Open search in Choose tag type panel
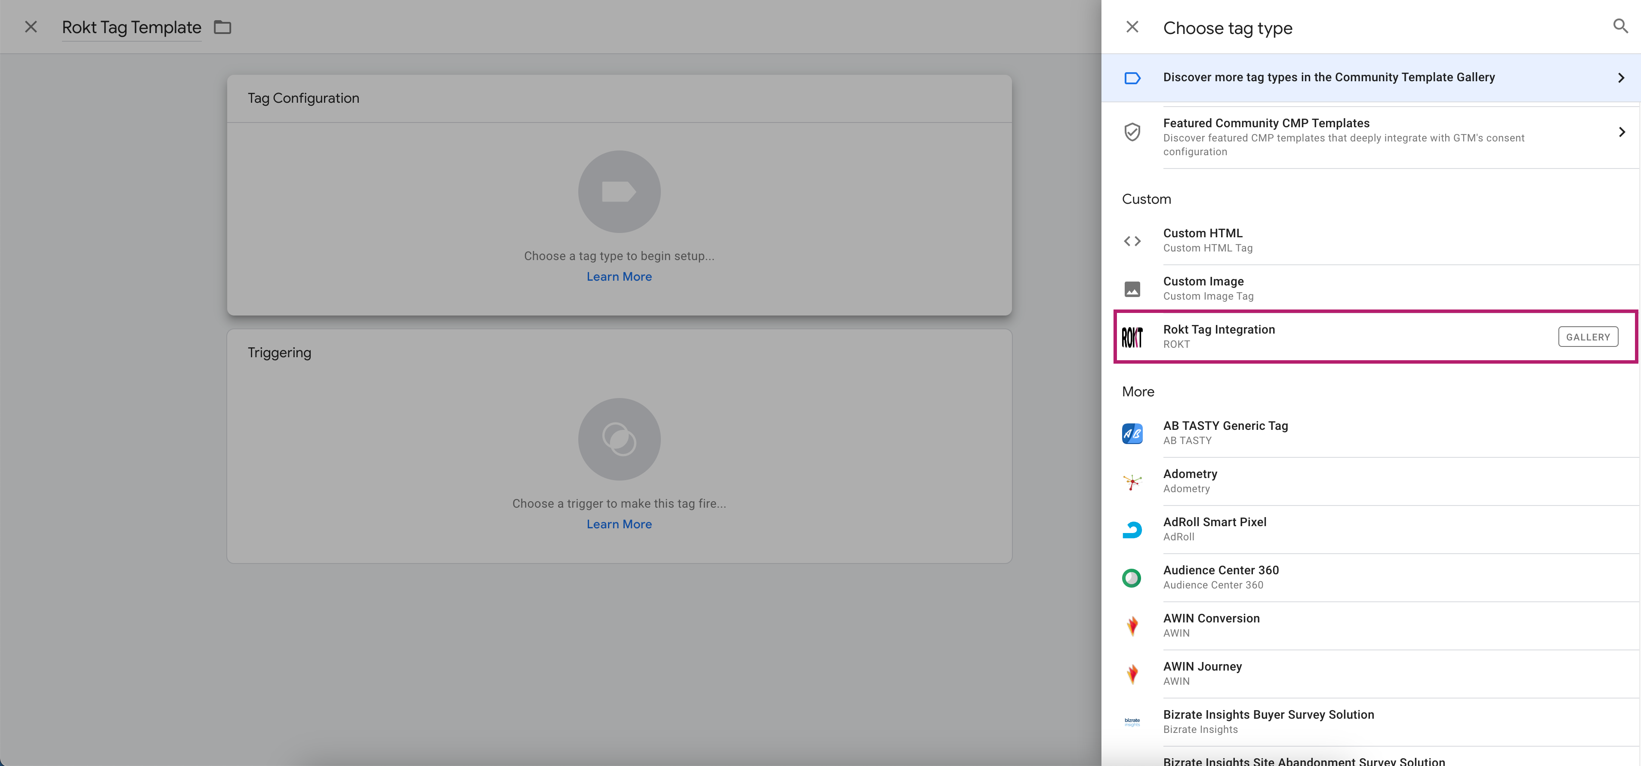 [x=1620, y=26]
